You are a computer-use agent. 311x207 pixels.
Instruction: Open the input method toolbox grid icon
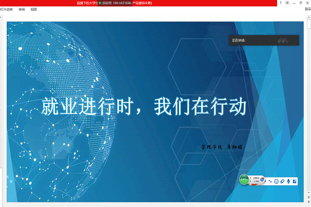coord(295,181)
